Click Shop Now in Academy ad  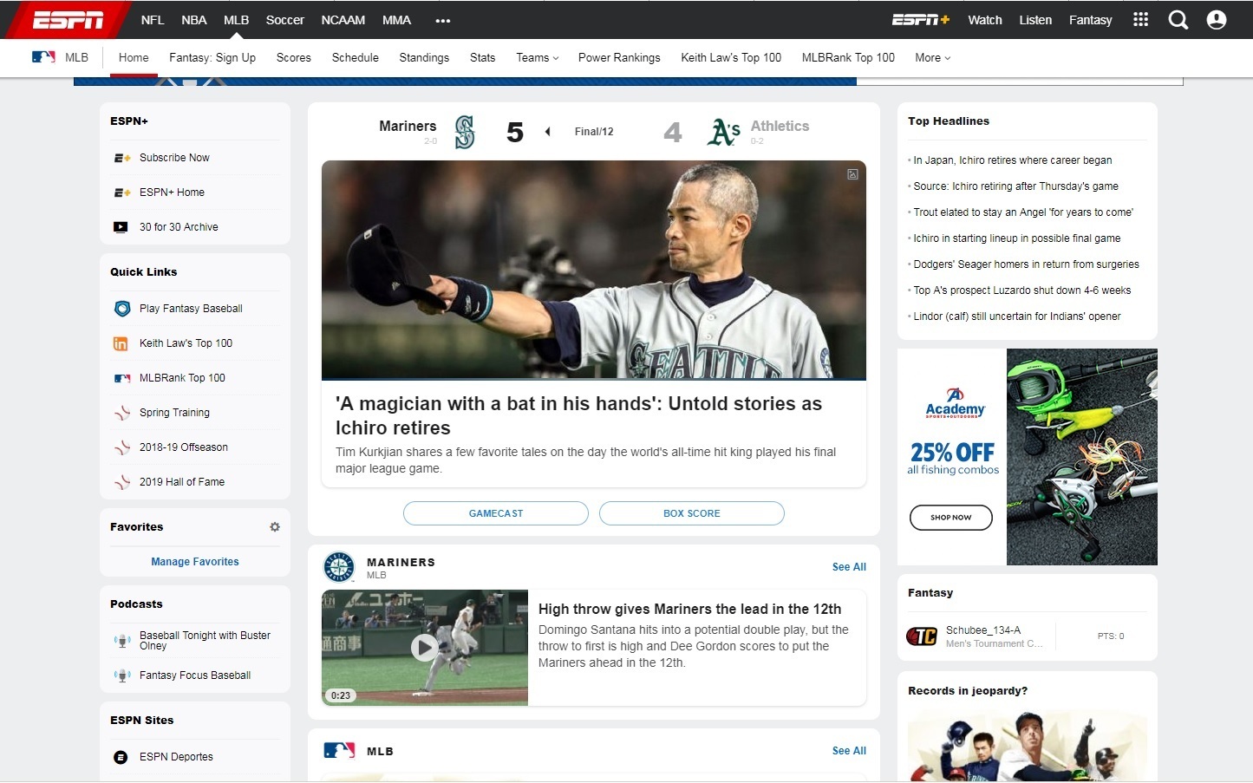(950, 518)
